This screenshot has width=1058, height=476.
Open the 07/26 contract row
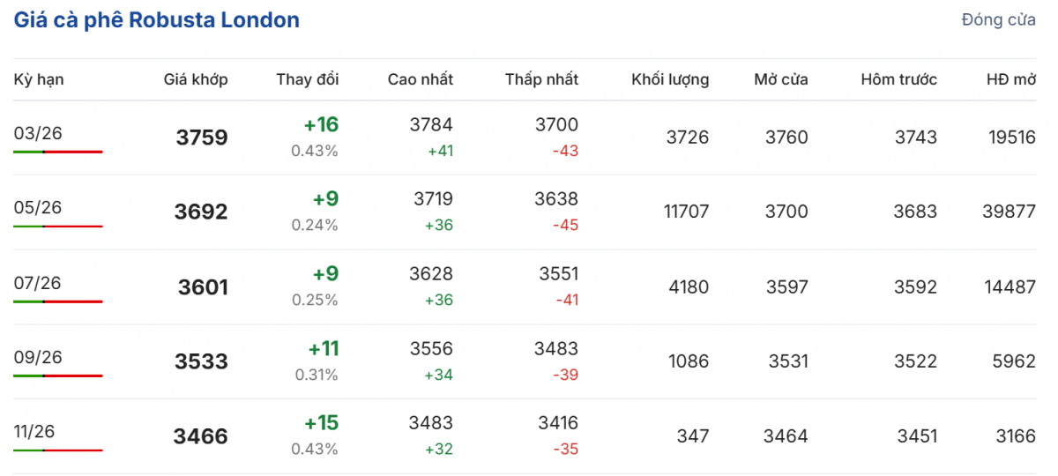[38, 283]
